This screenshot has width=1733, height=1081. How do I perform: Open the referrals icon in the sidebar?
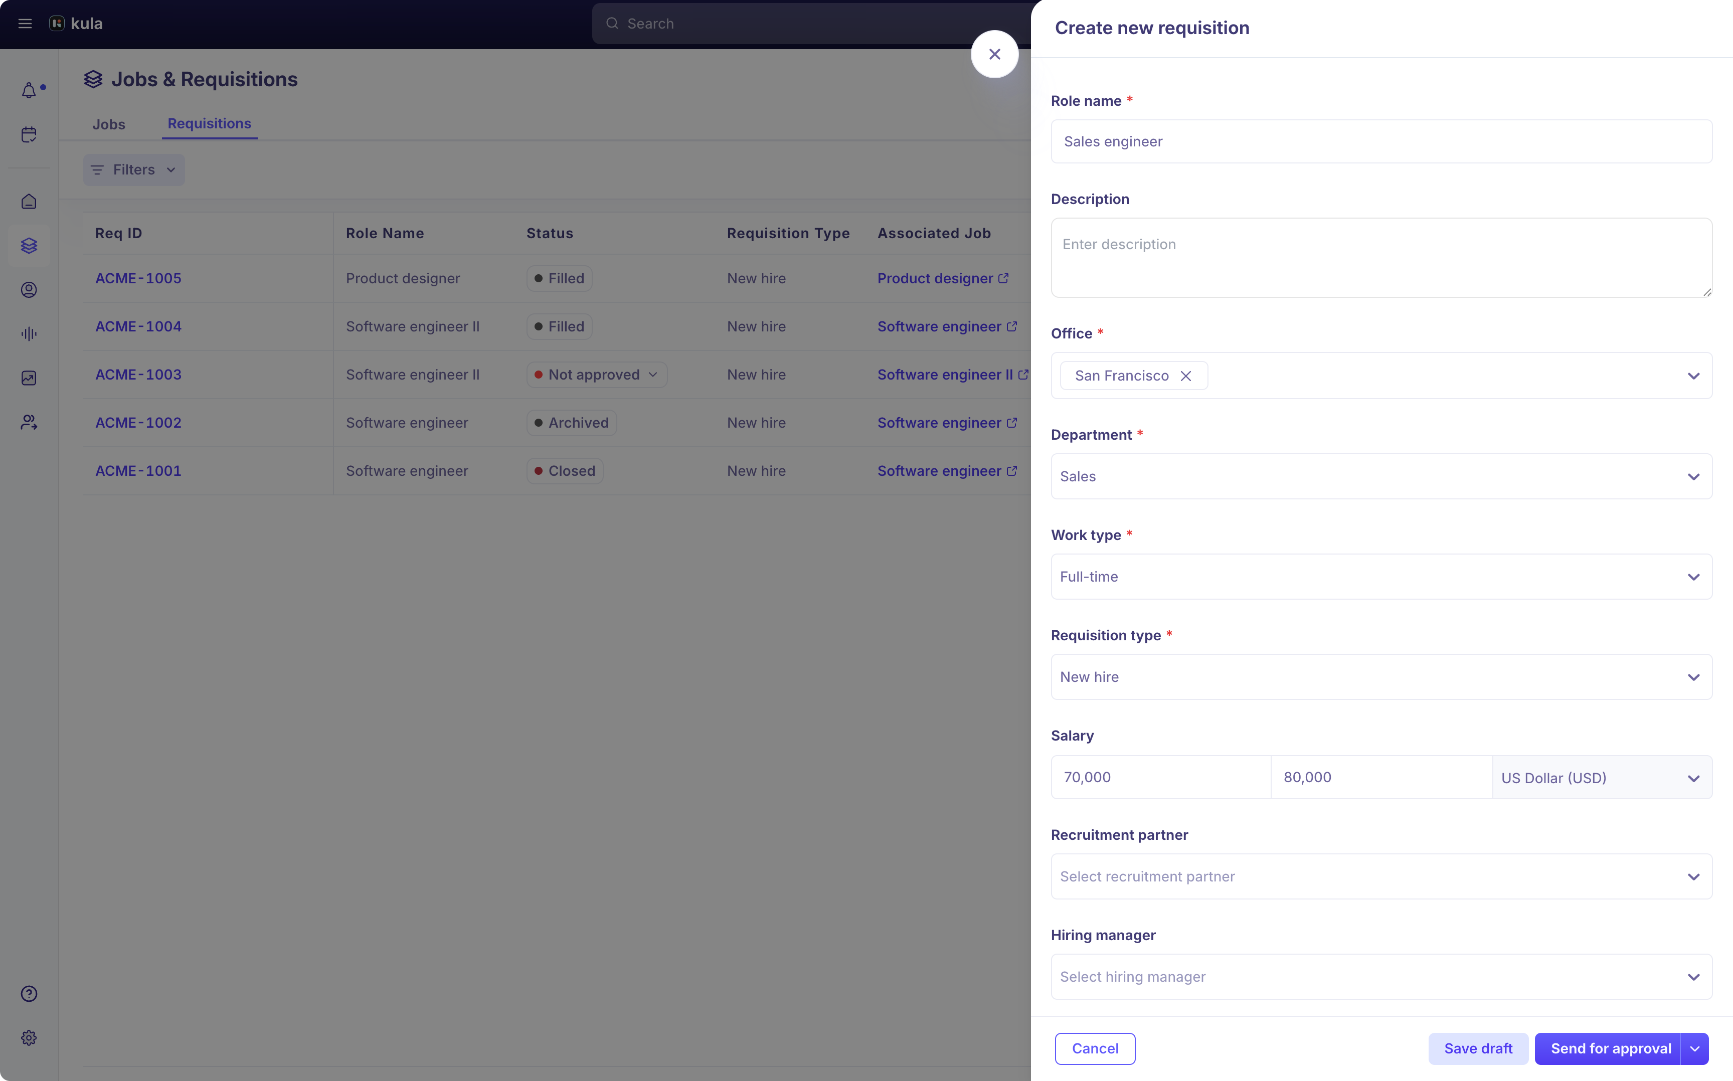pyautogui.click(x=29, y=421)
